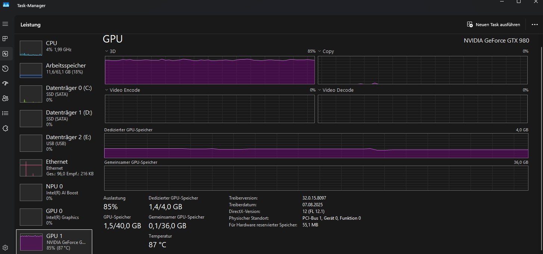Select GPU 1 NVIDIA GeForce entry

(x=54, y=241)
